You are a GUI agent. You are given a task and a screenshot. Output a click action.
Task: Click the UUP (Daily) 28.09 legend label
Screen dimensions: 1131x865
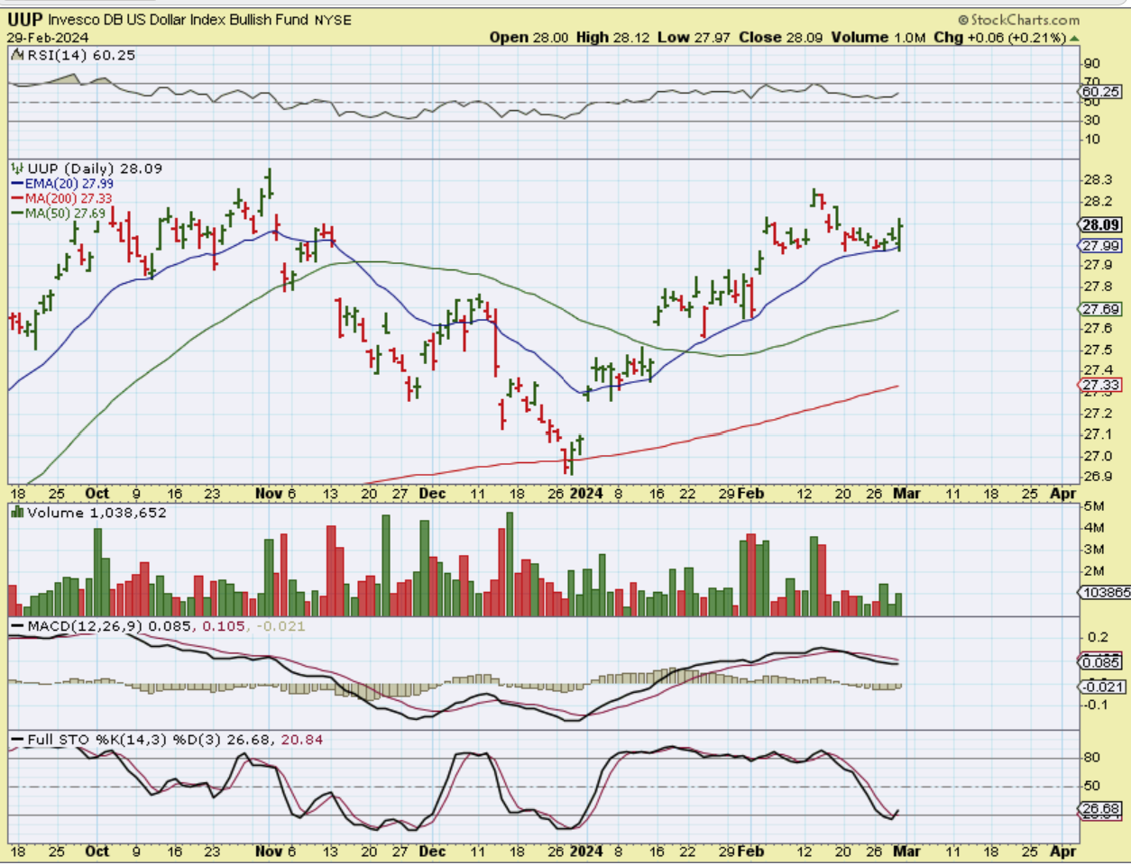click(95, 168)
